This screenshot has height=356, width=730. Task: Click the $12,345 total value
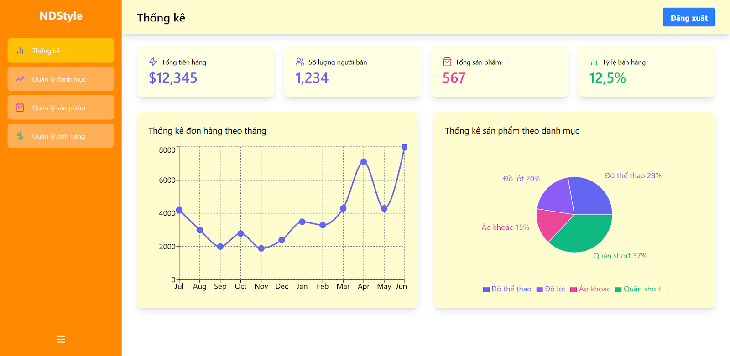(x=173, y=78)
